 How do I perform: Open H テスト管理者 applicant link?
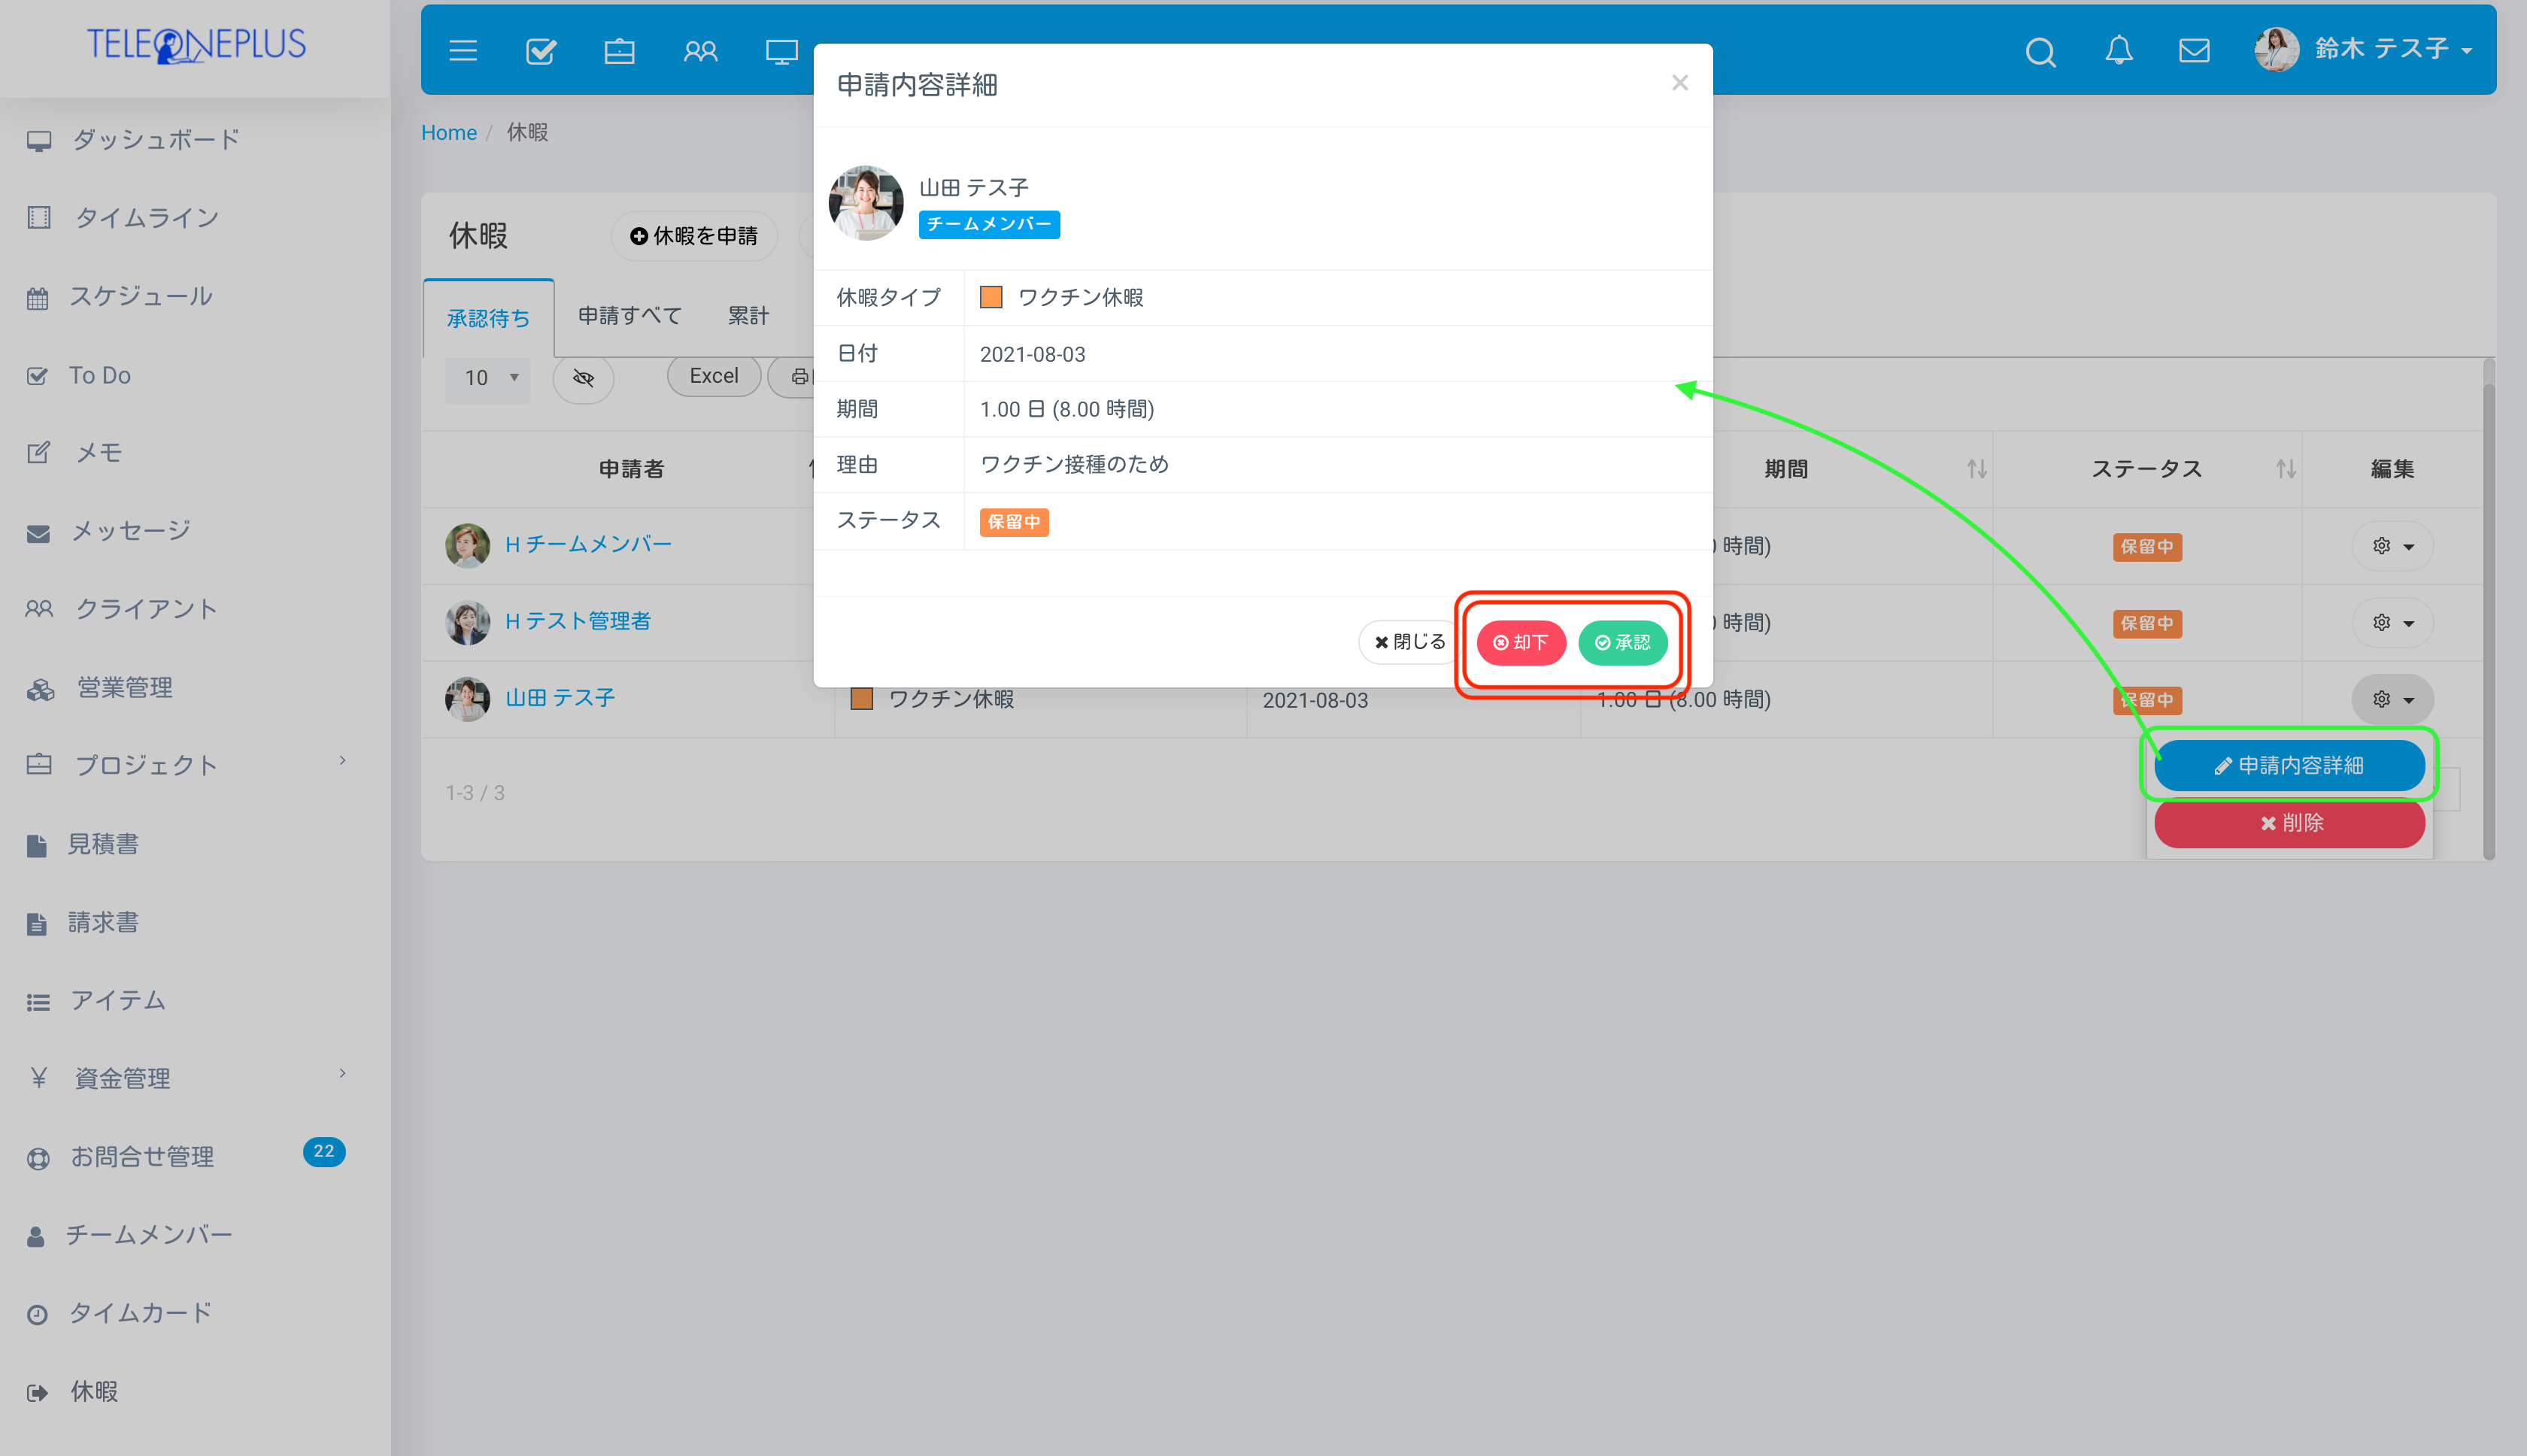click(578, 621)
